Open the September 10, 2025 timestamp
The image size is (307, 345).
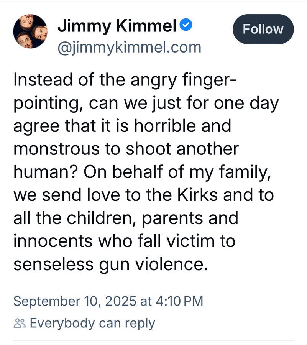pyautogui.click(x=108, y=301)
